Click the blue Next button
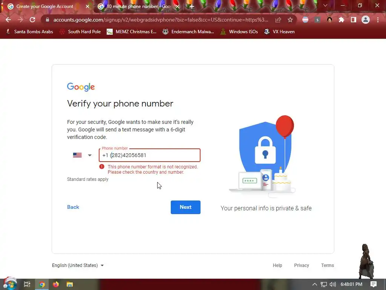 tap(185, 207)
